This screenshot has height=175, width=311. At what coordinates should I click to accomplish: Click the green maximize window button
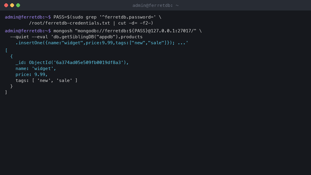pyautogui.click(x=18, y=5)
